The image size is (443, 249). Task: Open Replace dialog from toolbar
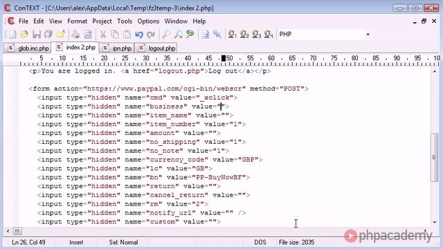[190, 35]
